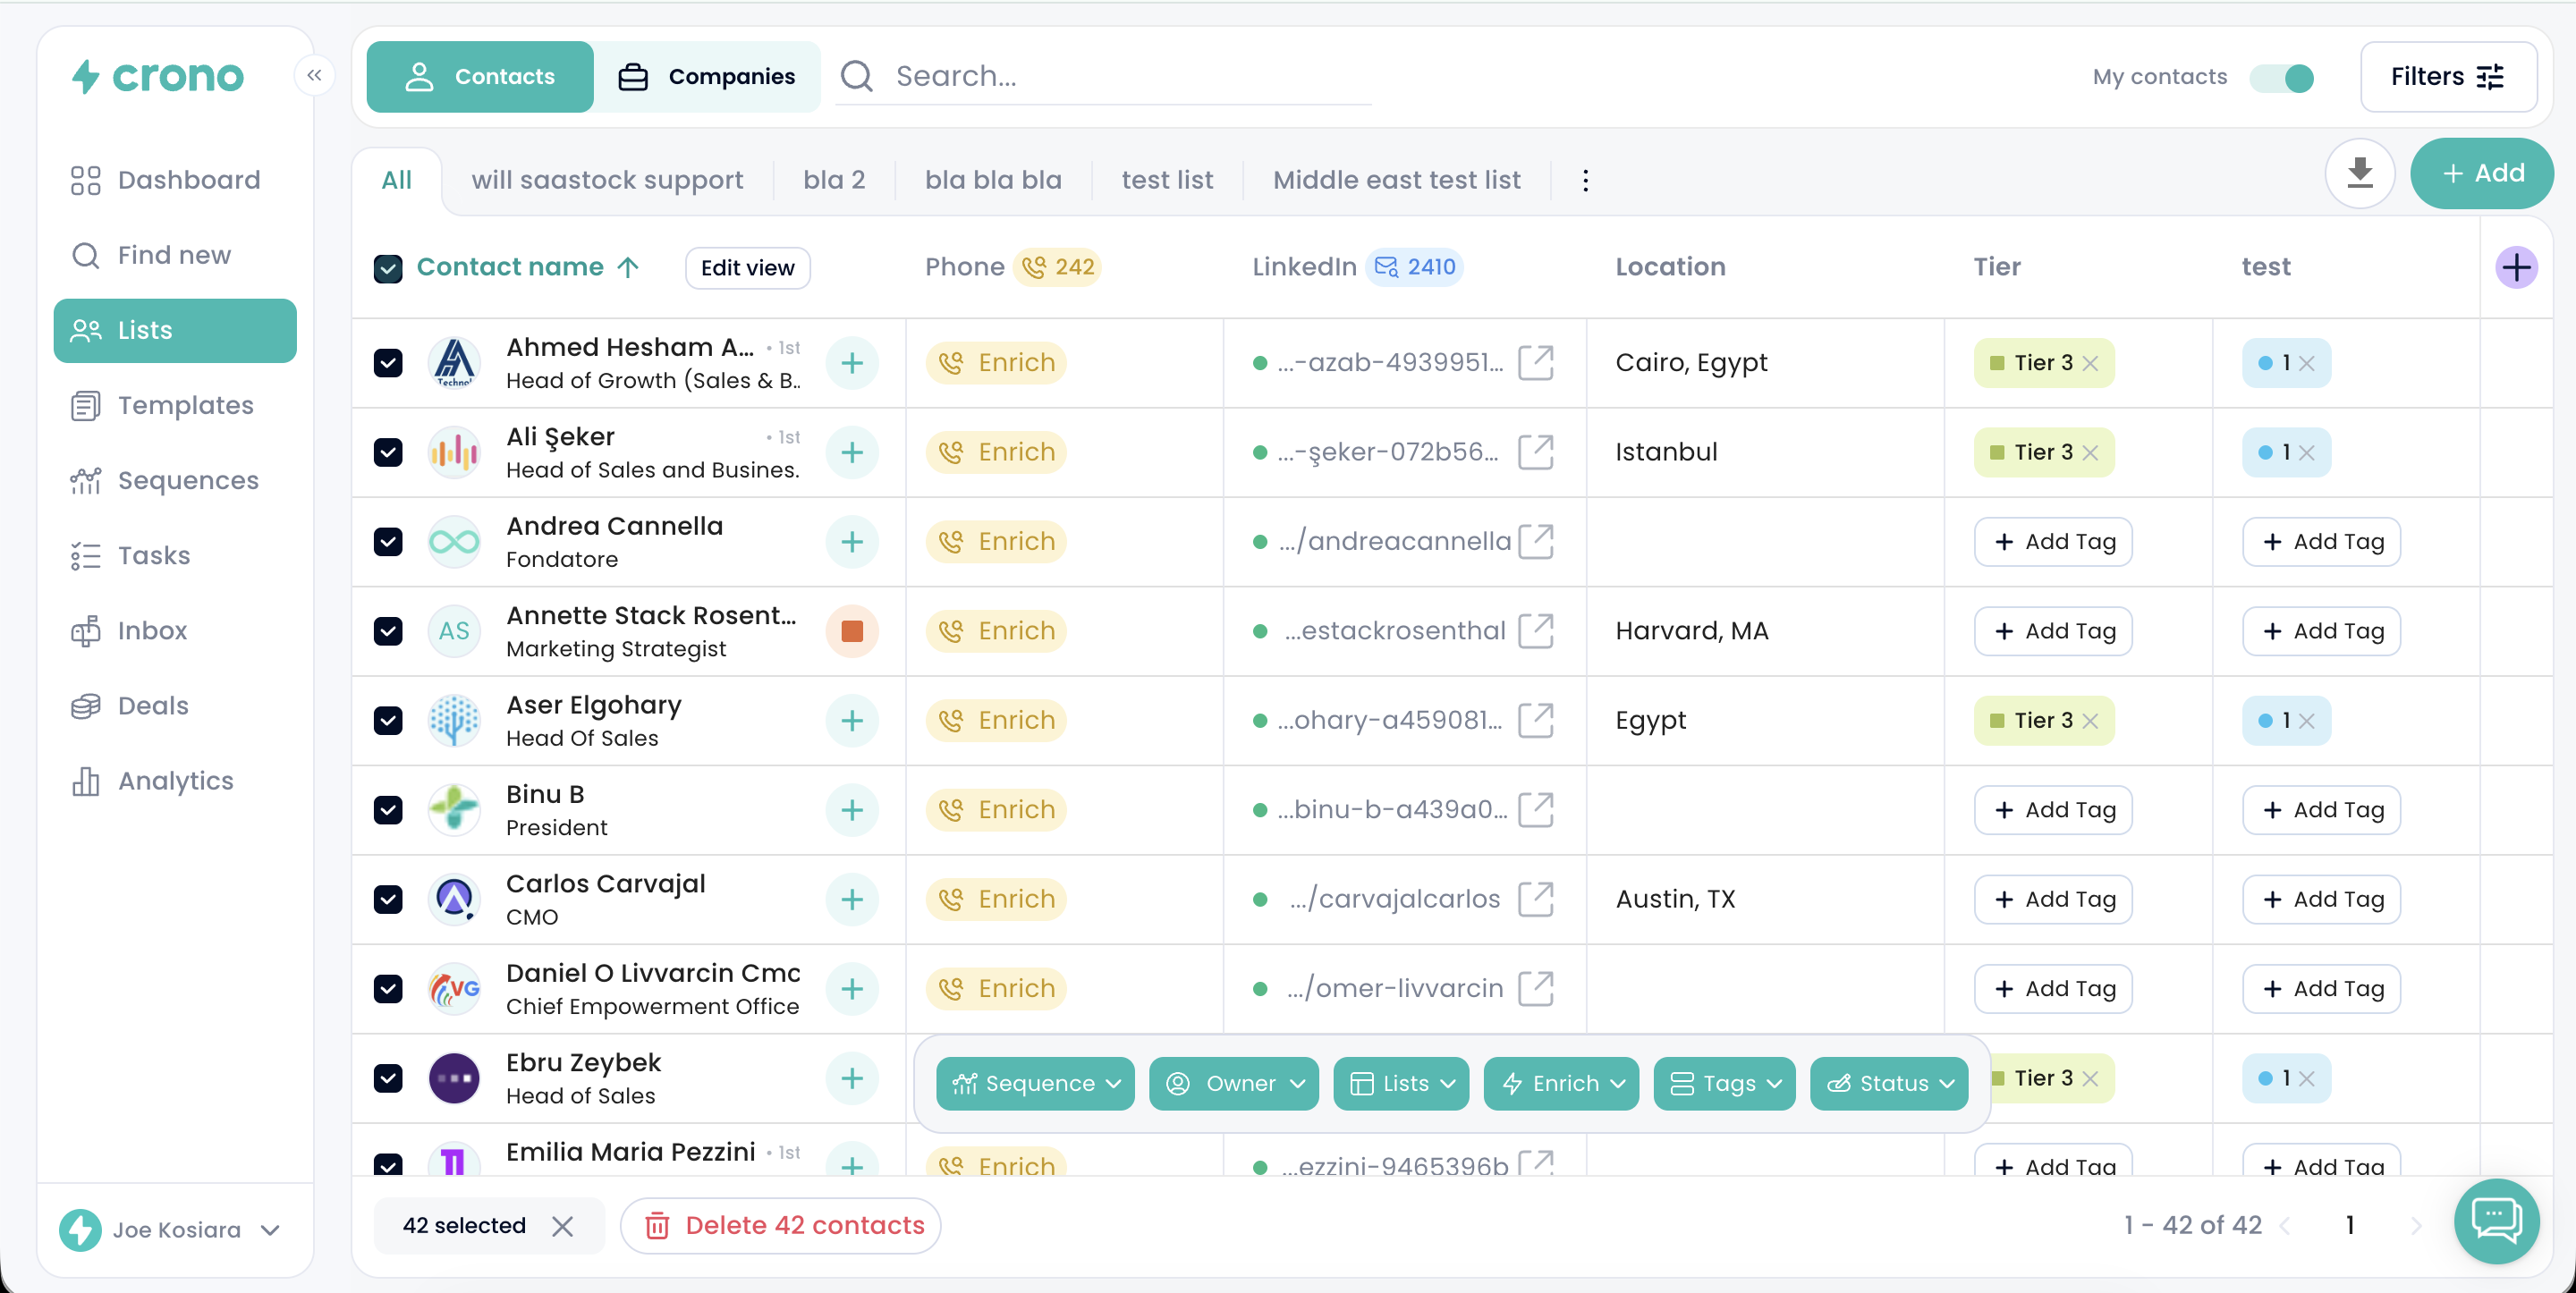
Task: Collapse the sidebar with double-chevron icon
Action: tap(314, 75)
